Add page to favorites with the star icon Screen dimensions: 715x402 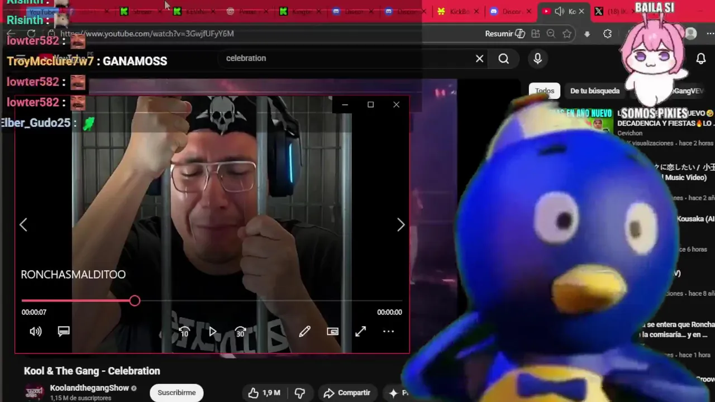[x=567, y=33]
